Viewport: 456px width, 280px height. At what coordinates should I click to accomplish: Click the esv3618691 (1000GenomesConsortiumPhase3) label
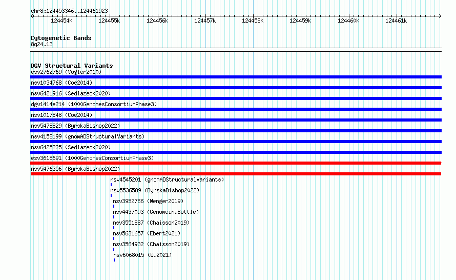coord(92,158)
